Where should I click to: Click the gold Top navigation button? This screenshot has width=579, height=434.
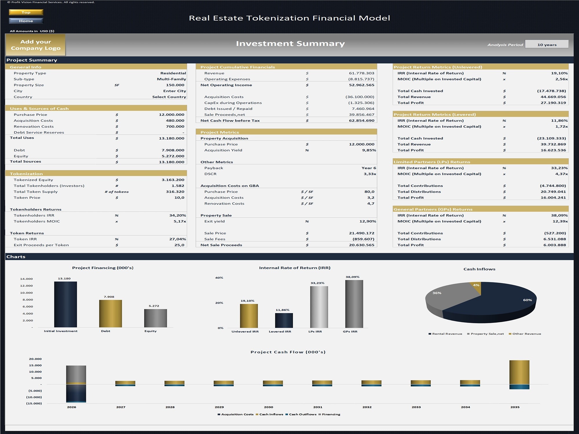pos(26,12)
